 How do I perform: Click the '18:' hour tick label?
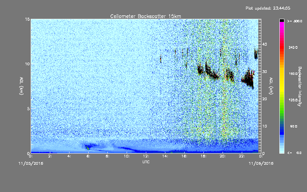click(x=203, y=156)
